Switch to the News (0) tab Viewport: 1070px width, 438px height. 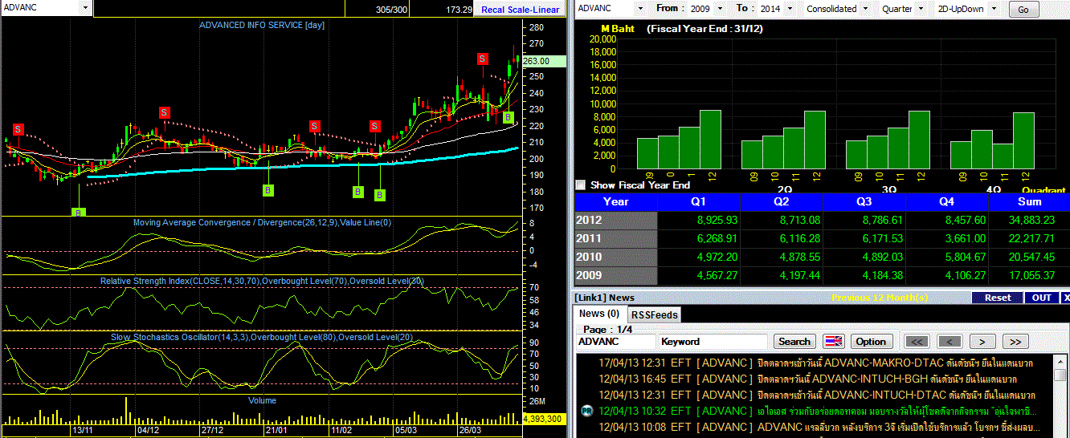coord(599,314)
